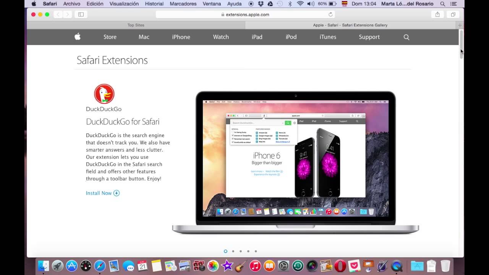Click the Safari compass icon in Dock
The height and width of the screenshot is (275, 489).
pyautogui.click(x=100, y=266)
